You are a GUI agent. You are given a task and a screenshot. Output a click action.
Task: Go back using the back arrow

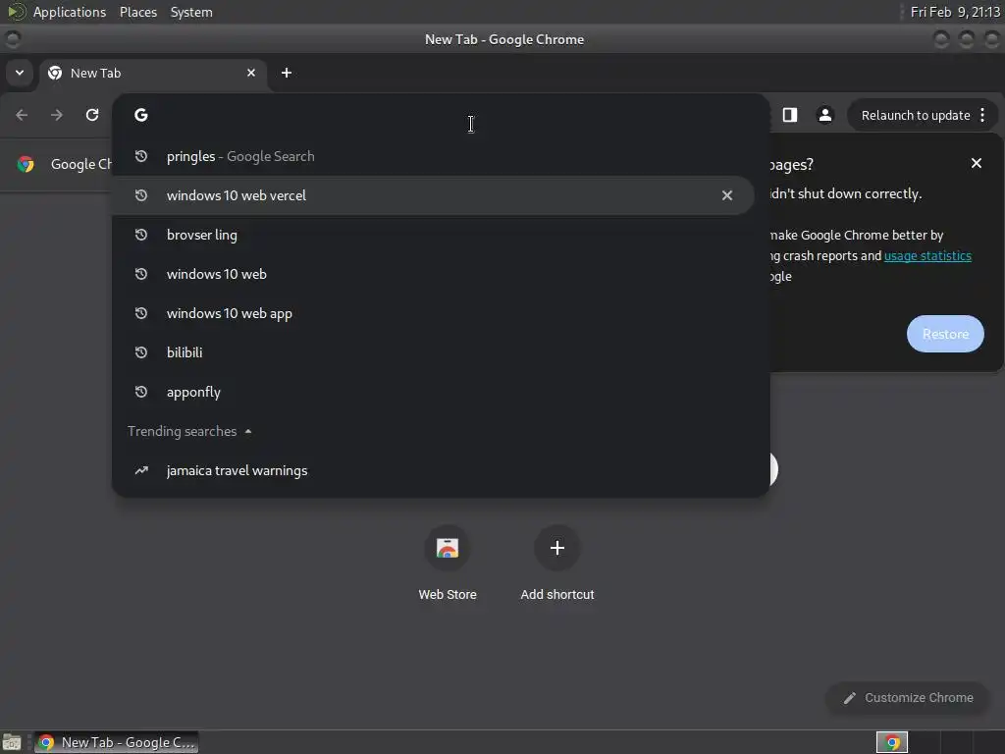click(x=22, y=115)
